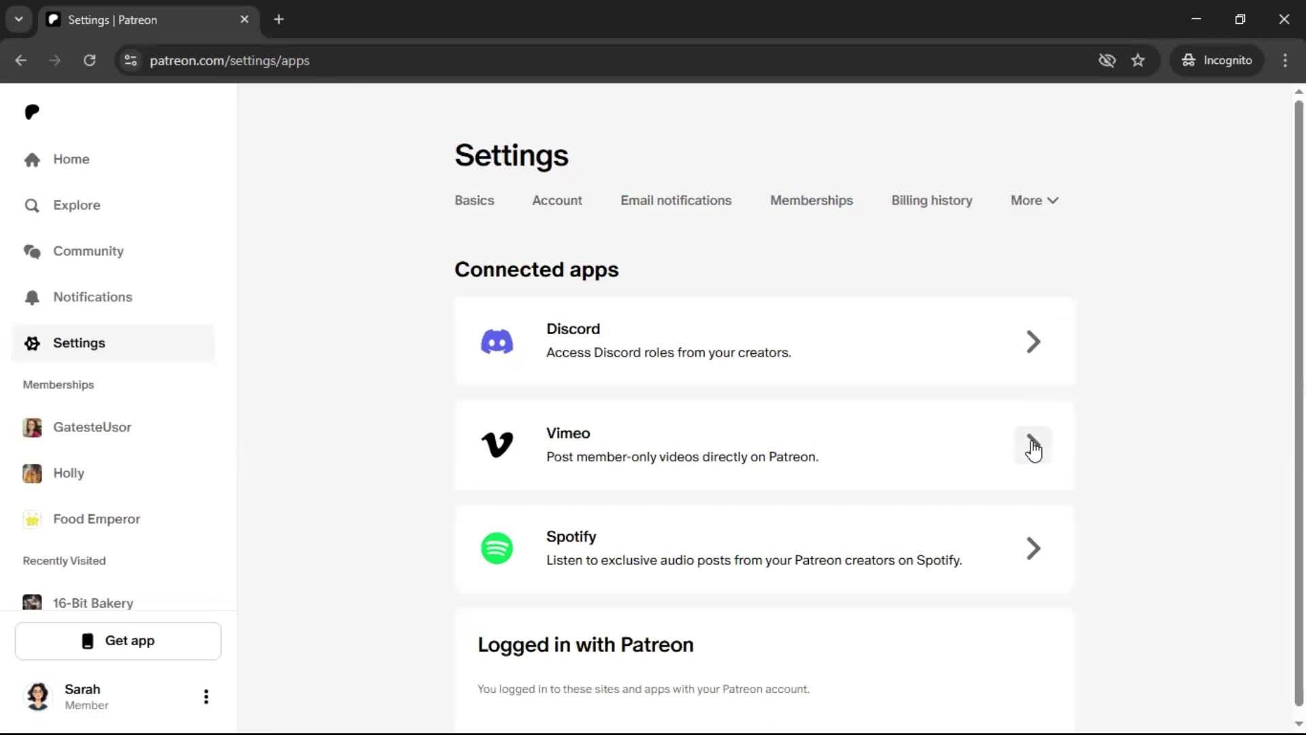View site information icon in address bar
The height and width of the screenshot is (735, 1306).
click(131, 61)
